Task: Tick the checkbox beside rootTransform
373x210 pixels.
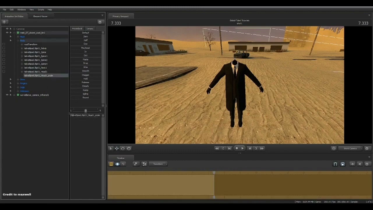Action: (x=3, y=44)
